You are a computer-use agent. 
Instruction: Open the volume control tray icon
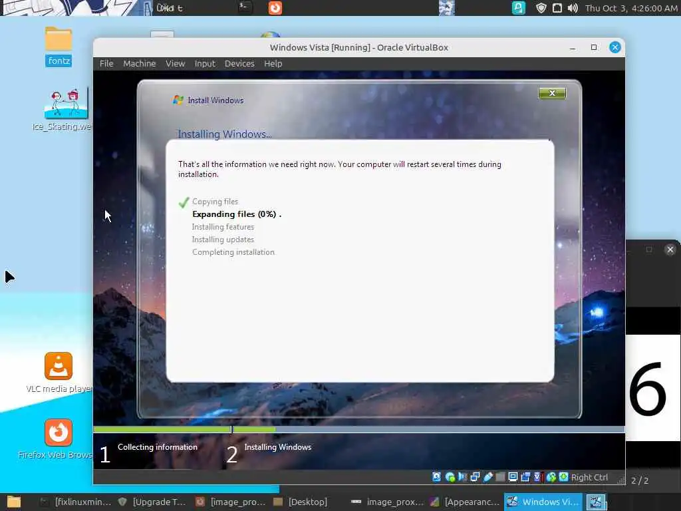pyautogui.click(x=573, y=8)
